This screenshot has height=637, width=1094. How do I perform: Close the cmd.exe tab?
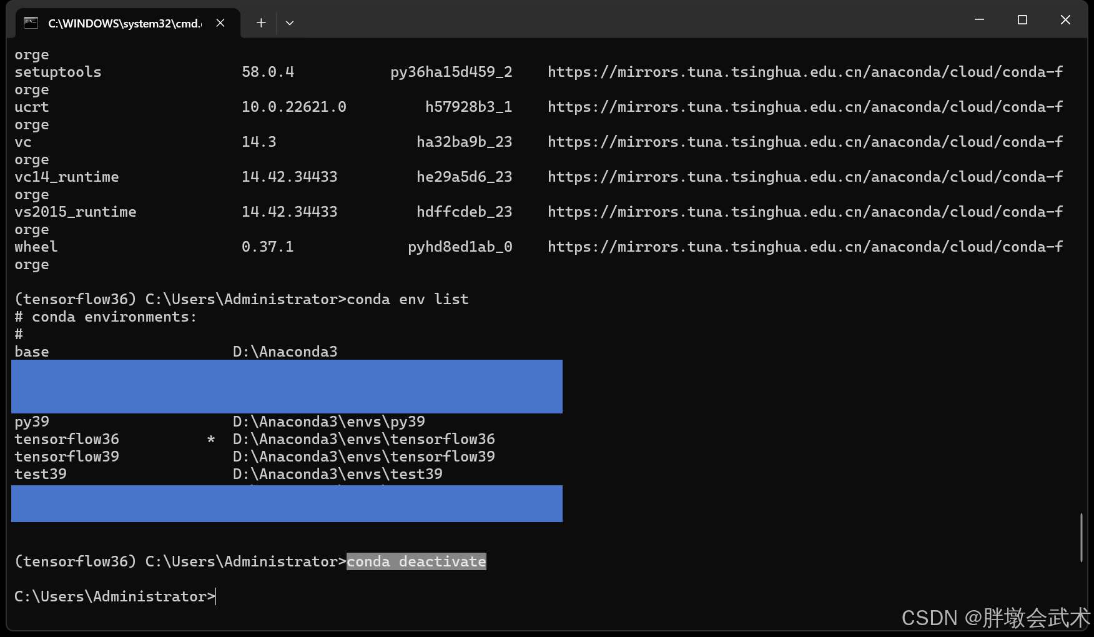point(220,23)
